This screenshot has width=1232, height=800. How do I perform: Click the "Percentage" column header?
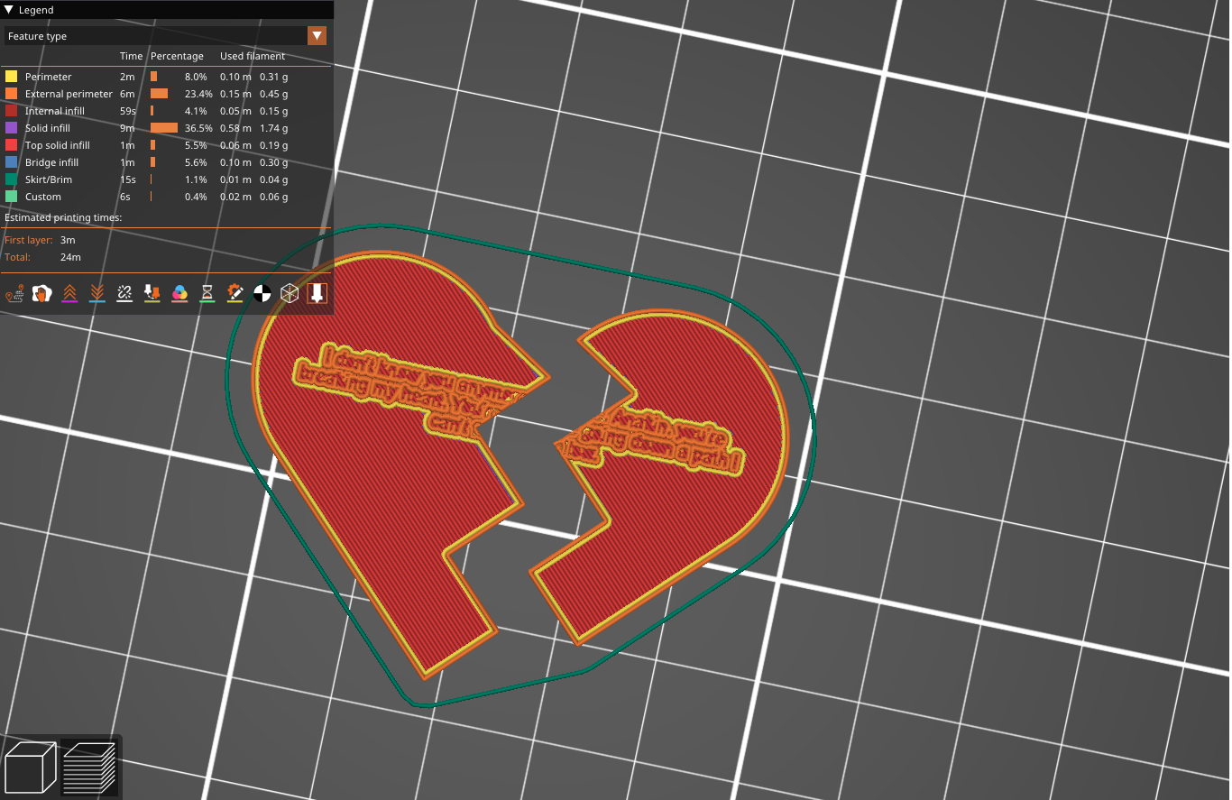(177, 56)
